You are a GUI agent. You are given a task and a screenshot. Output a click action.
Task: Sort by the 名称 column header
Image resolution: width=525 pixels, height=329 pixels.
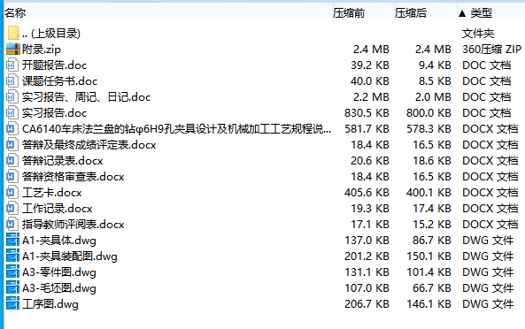click(x=15, y=13)
